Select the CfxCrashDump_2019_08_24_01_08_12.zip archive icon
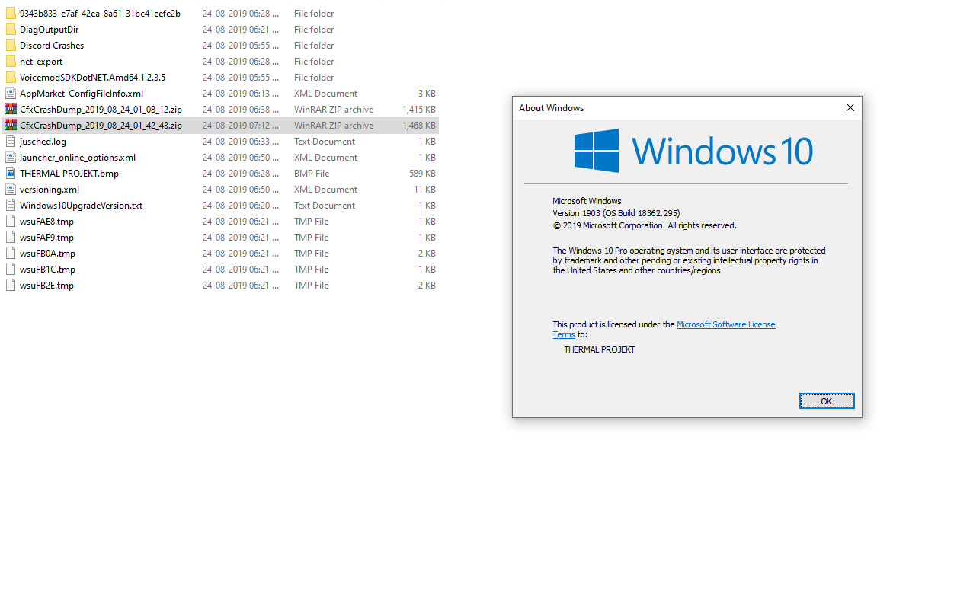Screen dimensions: 957x600 pos(11,110)
